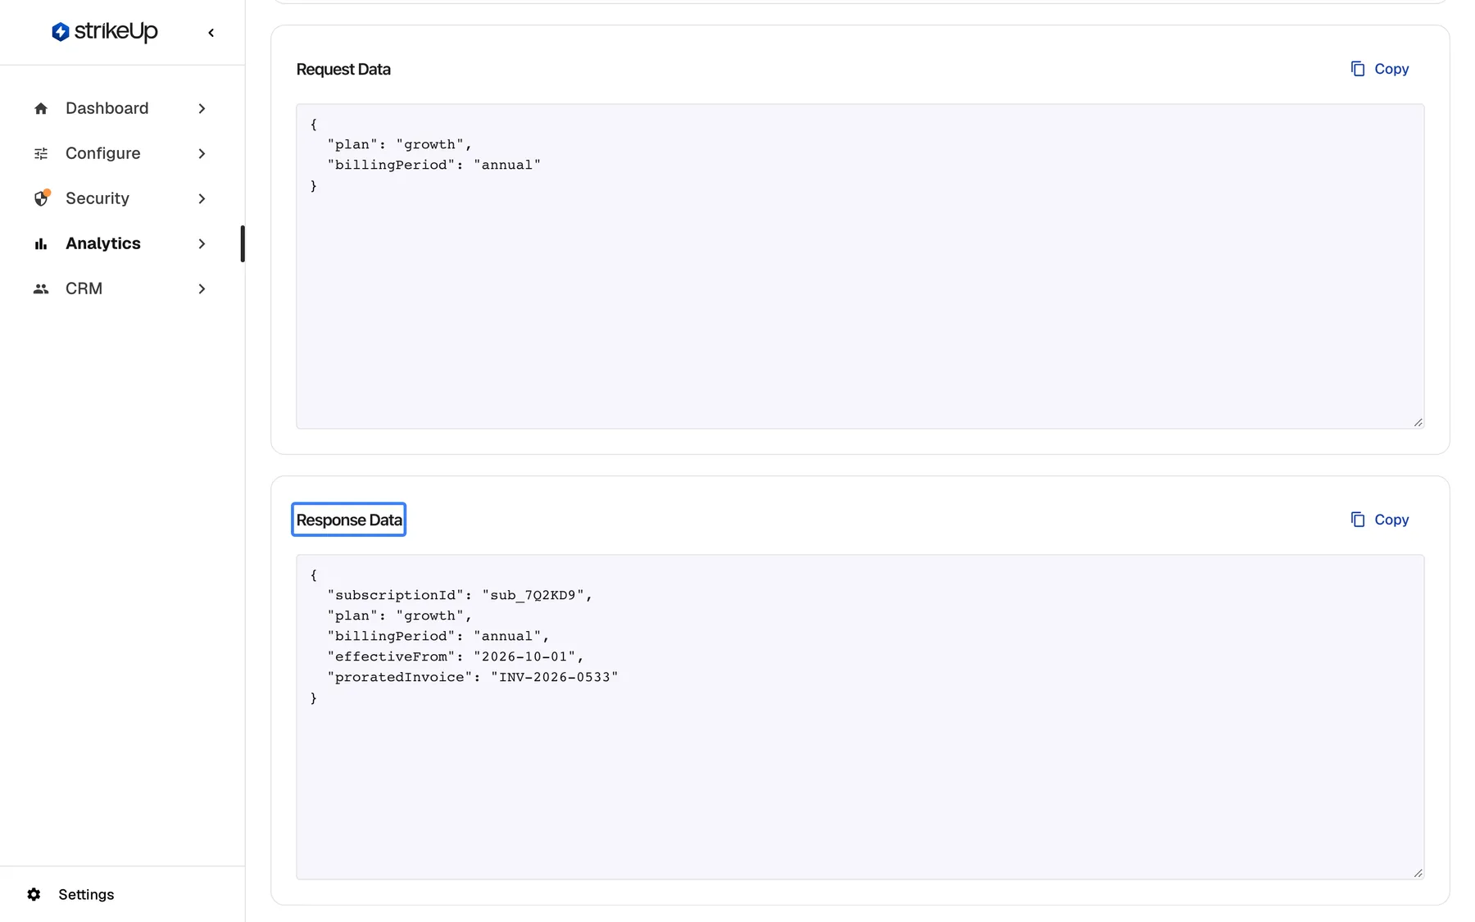
Task: Click the Configure sliders icon
Action: click(41, 153)
